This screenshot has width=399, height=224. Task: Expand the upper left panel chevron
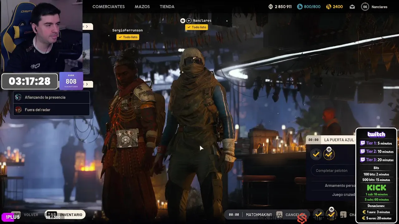pos(87,26)
